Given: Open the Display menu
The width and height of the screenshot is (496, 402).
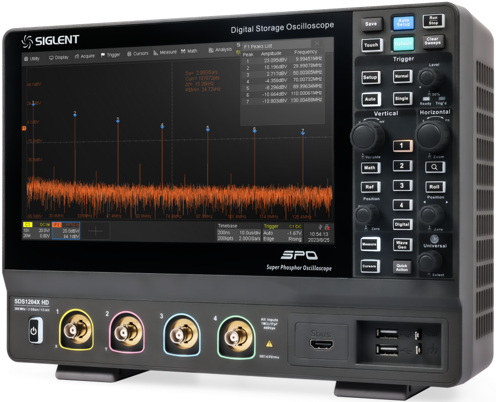Looking at the screenshot, I should click(x=59, y=57).
